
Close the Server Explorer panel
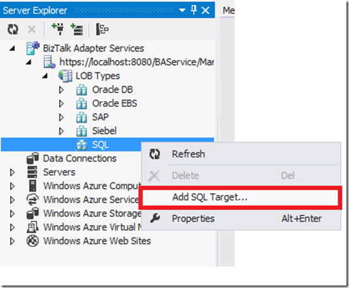point(205,10)
